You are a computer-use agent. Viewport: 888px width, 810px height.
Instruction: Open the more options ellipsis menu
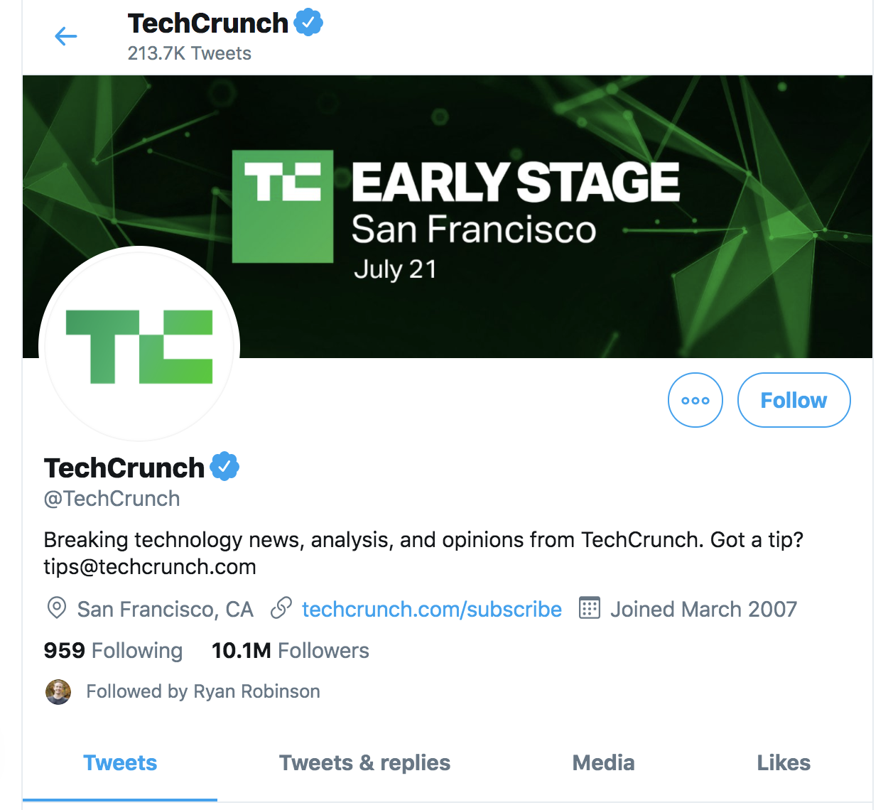(x=695, y=400)
